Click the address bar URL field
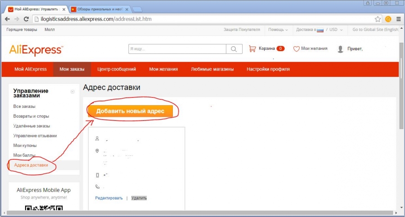Viewport: 405px width, 217px height. click(204, 19)
